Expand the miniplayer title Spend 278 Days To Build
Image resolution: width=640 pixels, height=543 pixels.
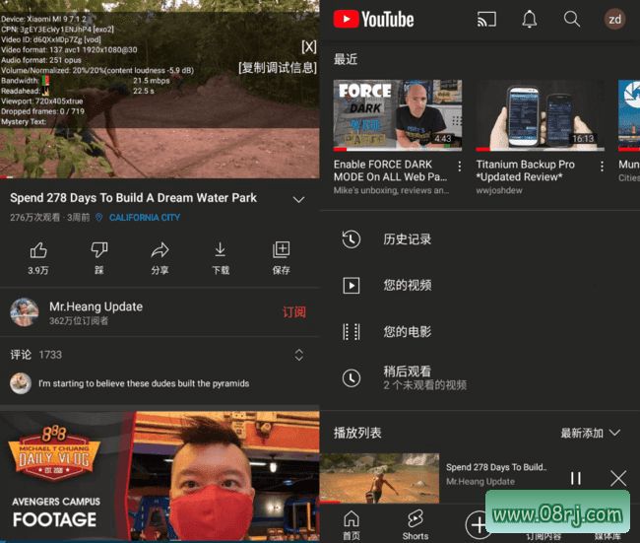pyautogui.click(x=496, y=467)
